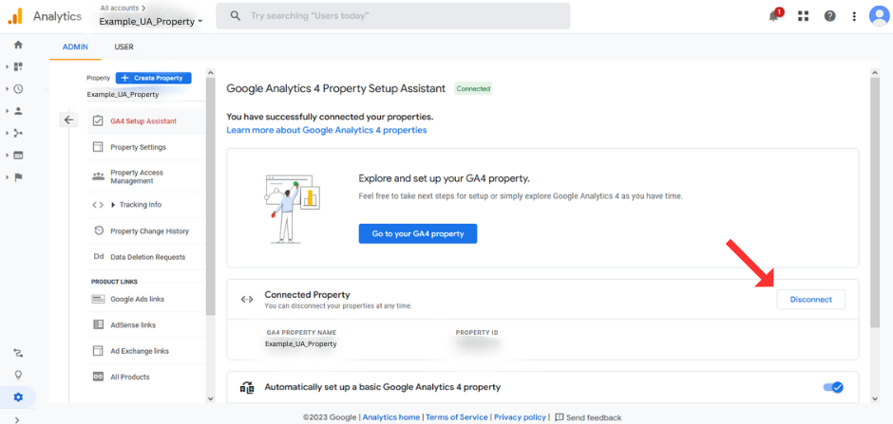The width and height of the screenshot is (893, 424).
Task: Expand the Tracking Info disclosure triangle
Action: pos(113,205)
